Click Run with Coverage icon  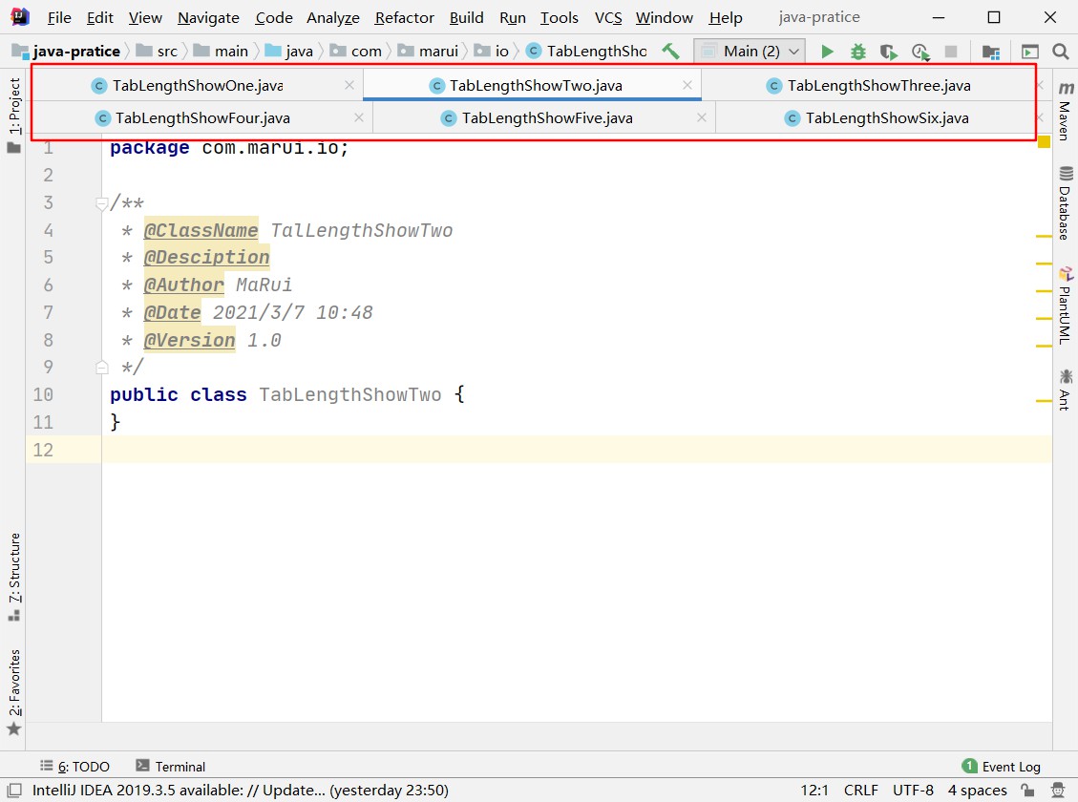point(888,52)
